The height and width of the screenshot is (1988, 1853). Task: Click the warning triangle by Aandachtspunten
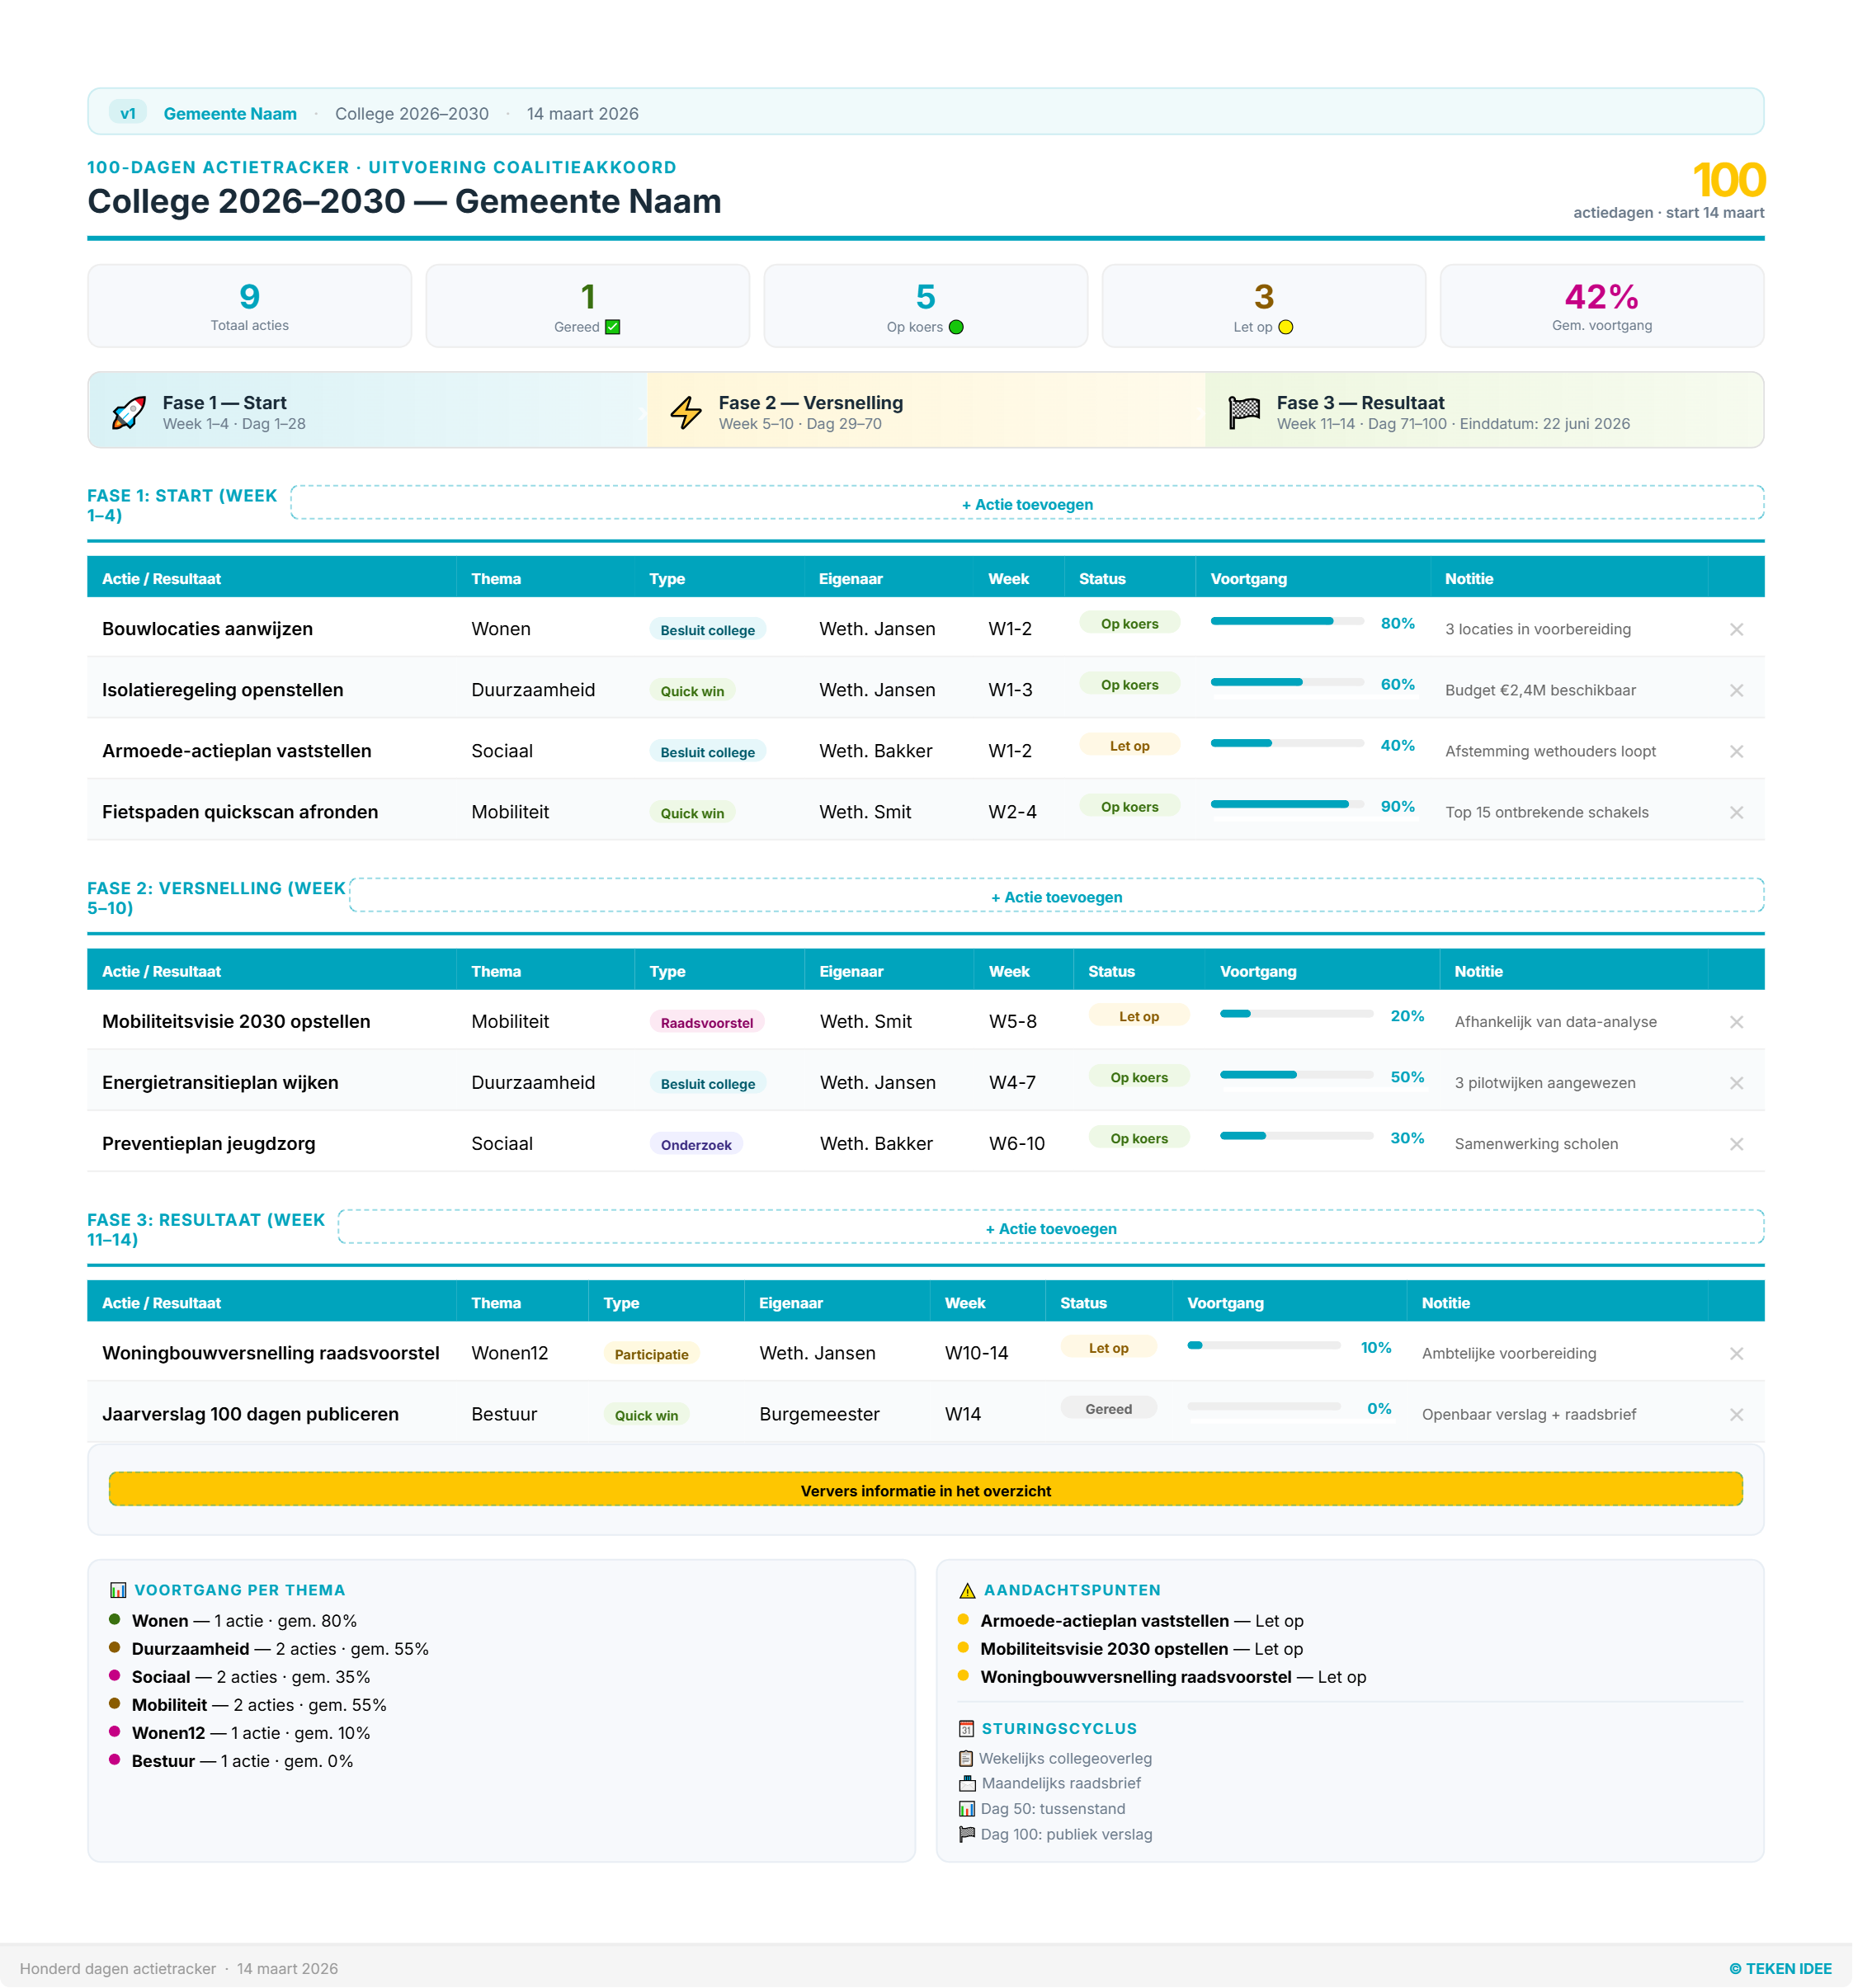[x=966, y=1590]
